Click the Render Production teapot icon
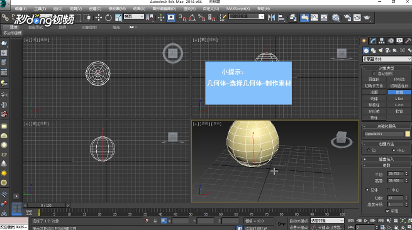 pos(367,18)
